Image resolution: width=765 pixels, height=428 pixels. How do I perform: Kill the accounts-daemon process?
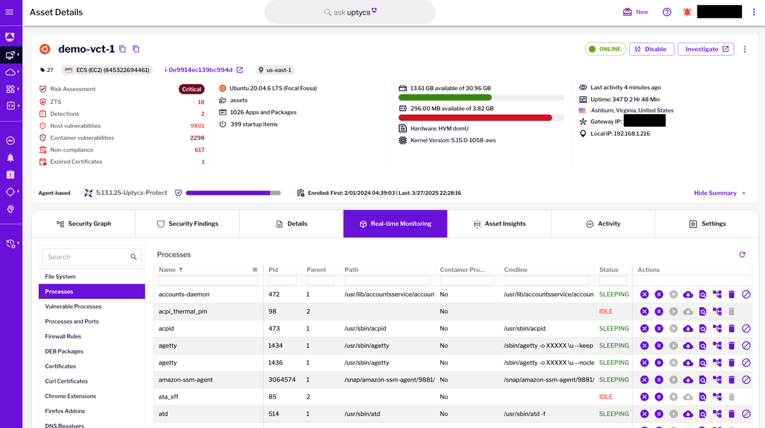click(x=645, y=294)
